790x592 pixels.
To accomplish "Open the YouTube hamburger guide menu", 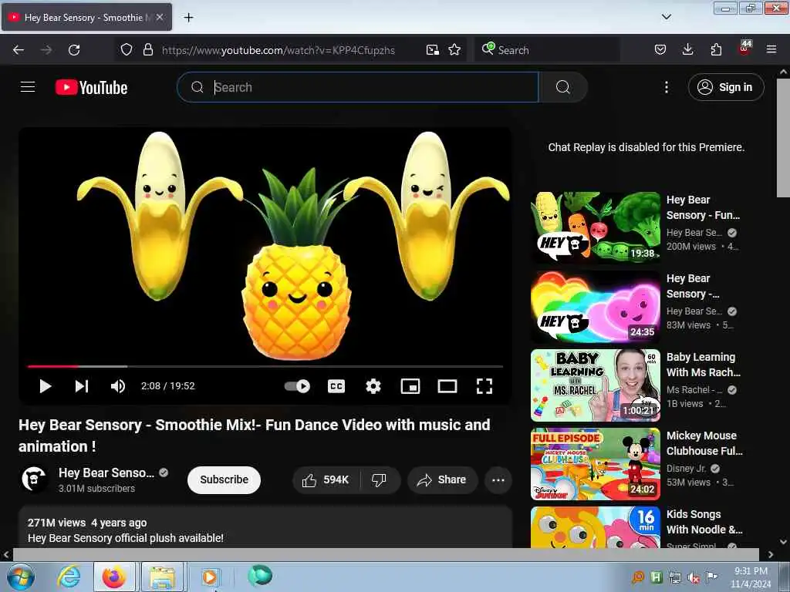I will [x=28, y=87].
